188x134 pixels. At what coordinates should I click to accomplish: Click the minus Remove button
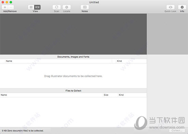(11, 7)
